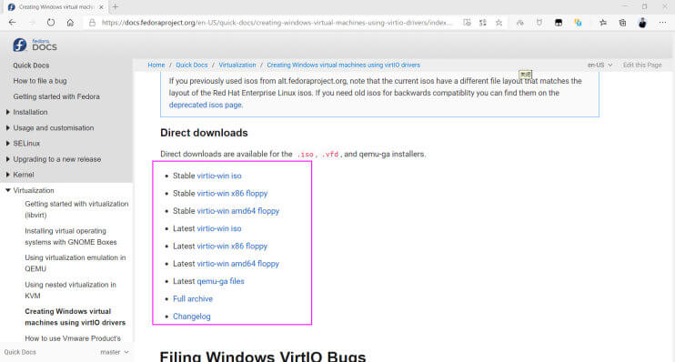Click the black extension icon in toolbar
The image size is (675, 362).
(559, 23)
